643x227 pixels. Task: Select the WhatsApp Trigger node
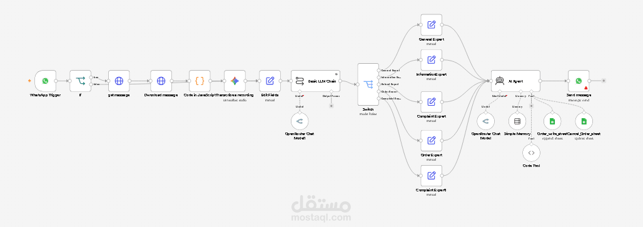pyautogui.click(x=45, y=81)
